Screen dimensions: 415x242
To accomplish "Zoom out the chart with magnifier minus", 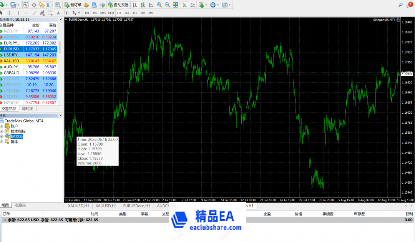I will tap(167, 5).
